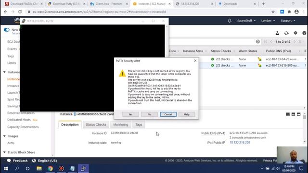This screenshot has width=308, height=173.
Task: Reload the browser page
Action: point(20,12)
